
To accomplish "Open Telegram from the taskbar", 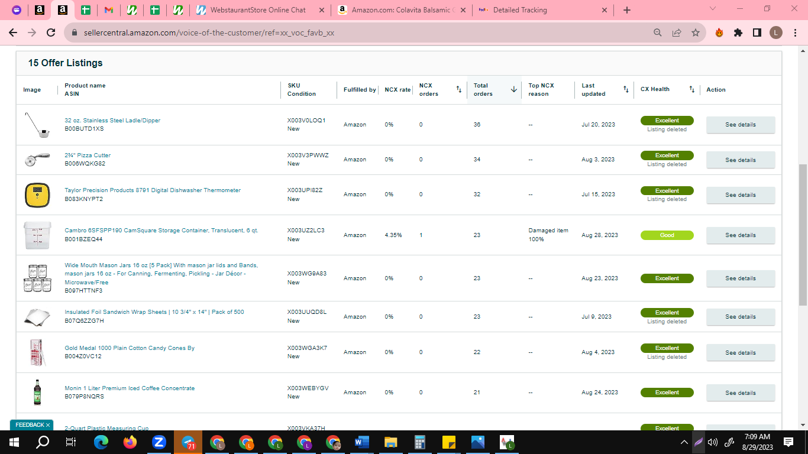I will click(x=188, y=442).
